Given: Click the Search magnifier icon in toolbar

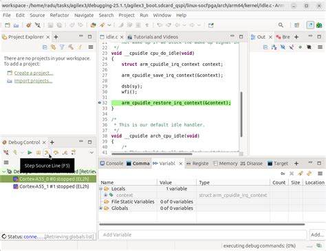Looking at the screenshot, I should tap(281, 25).
